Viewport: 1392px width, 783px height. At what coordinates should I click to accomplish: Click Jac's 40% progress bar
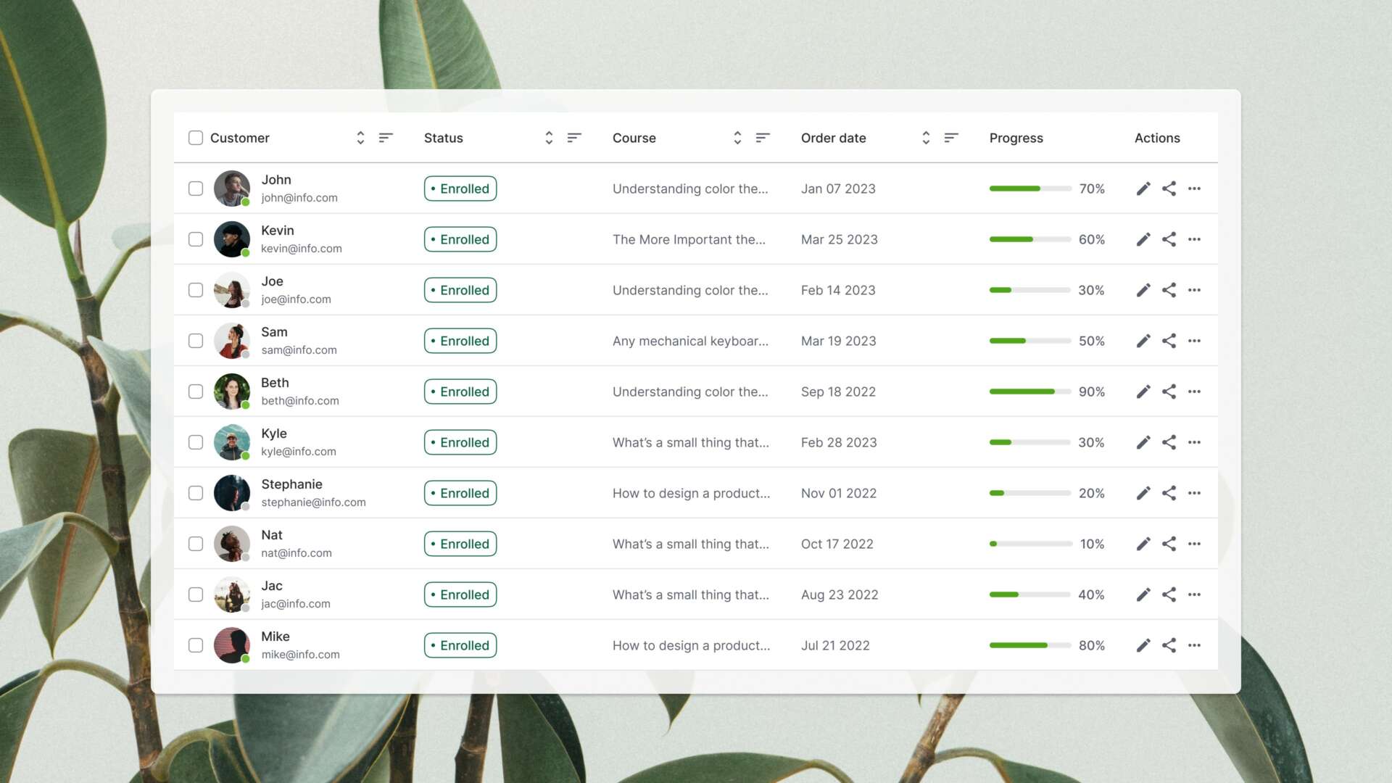1029,594
